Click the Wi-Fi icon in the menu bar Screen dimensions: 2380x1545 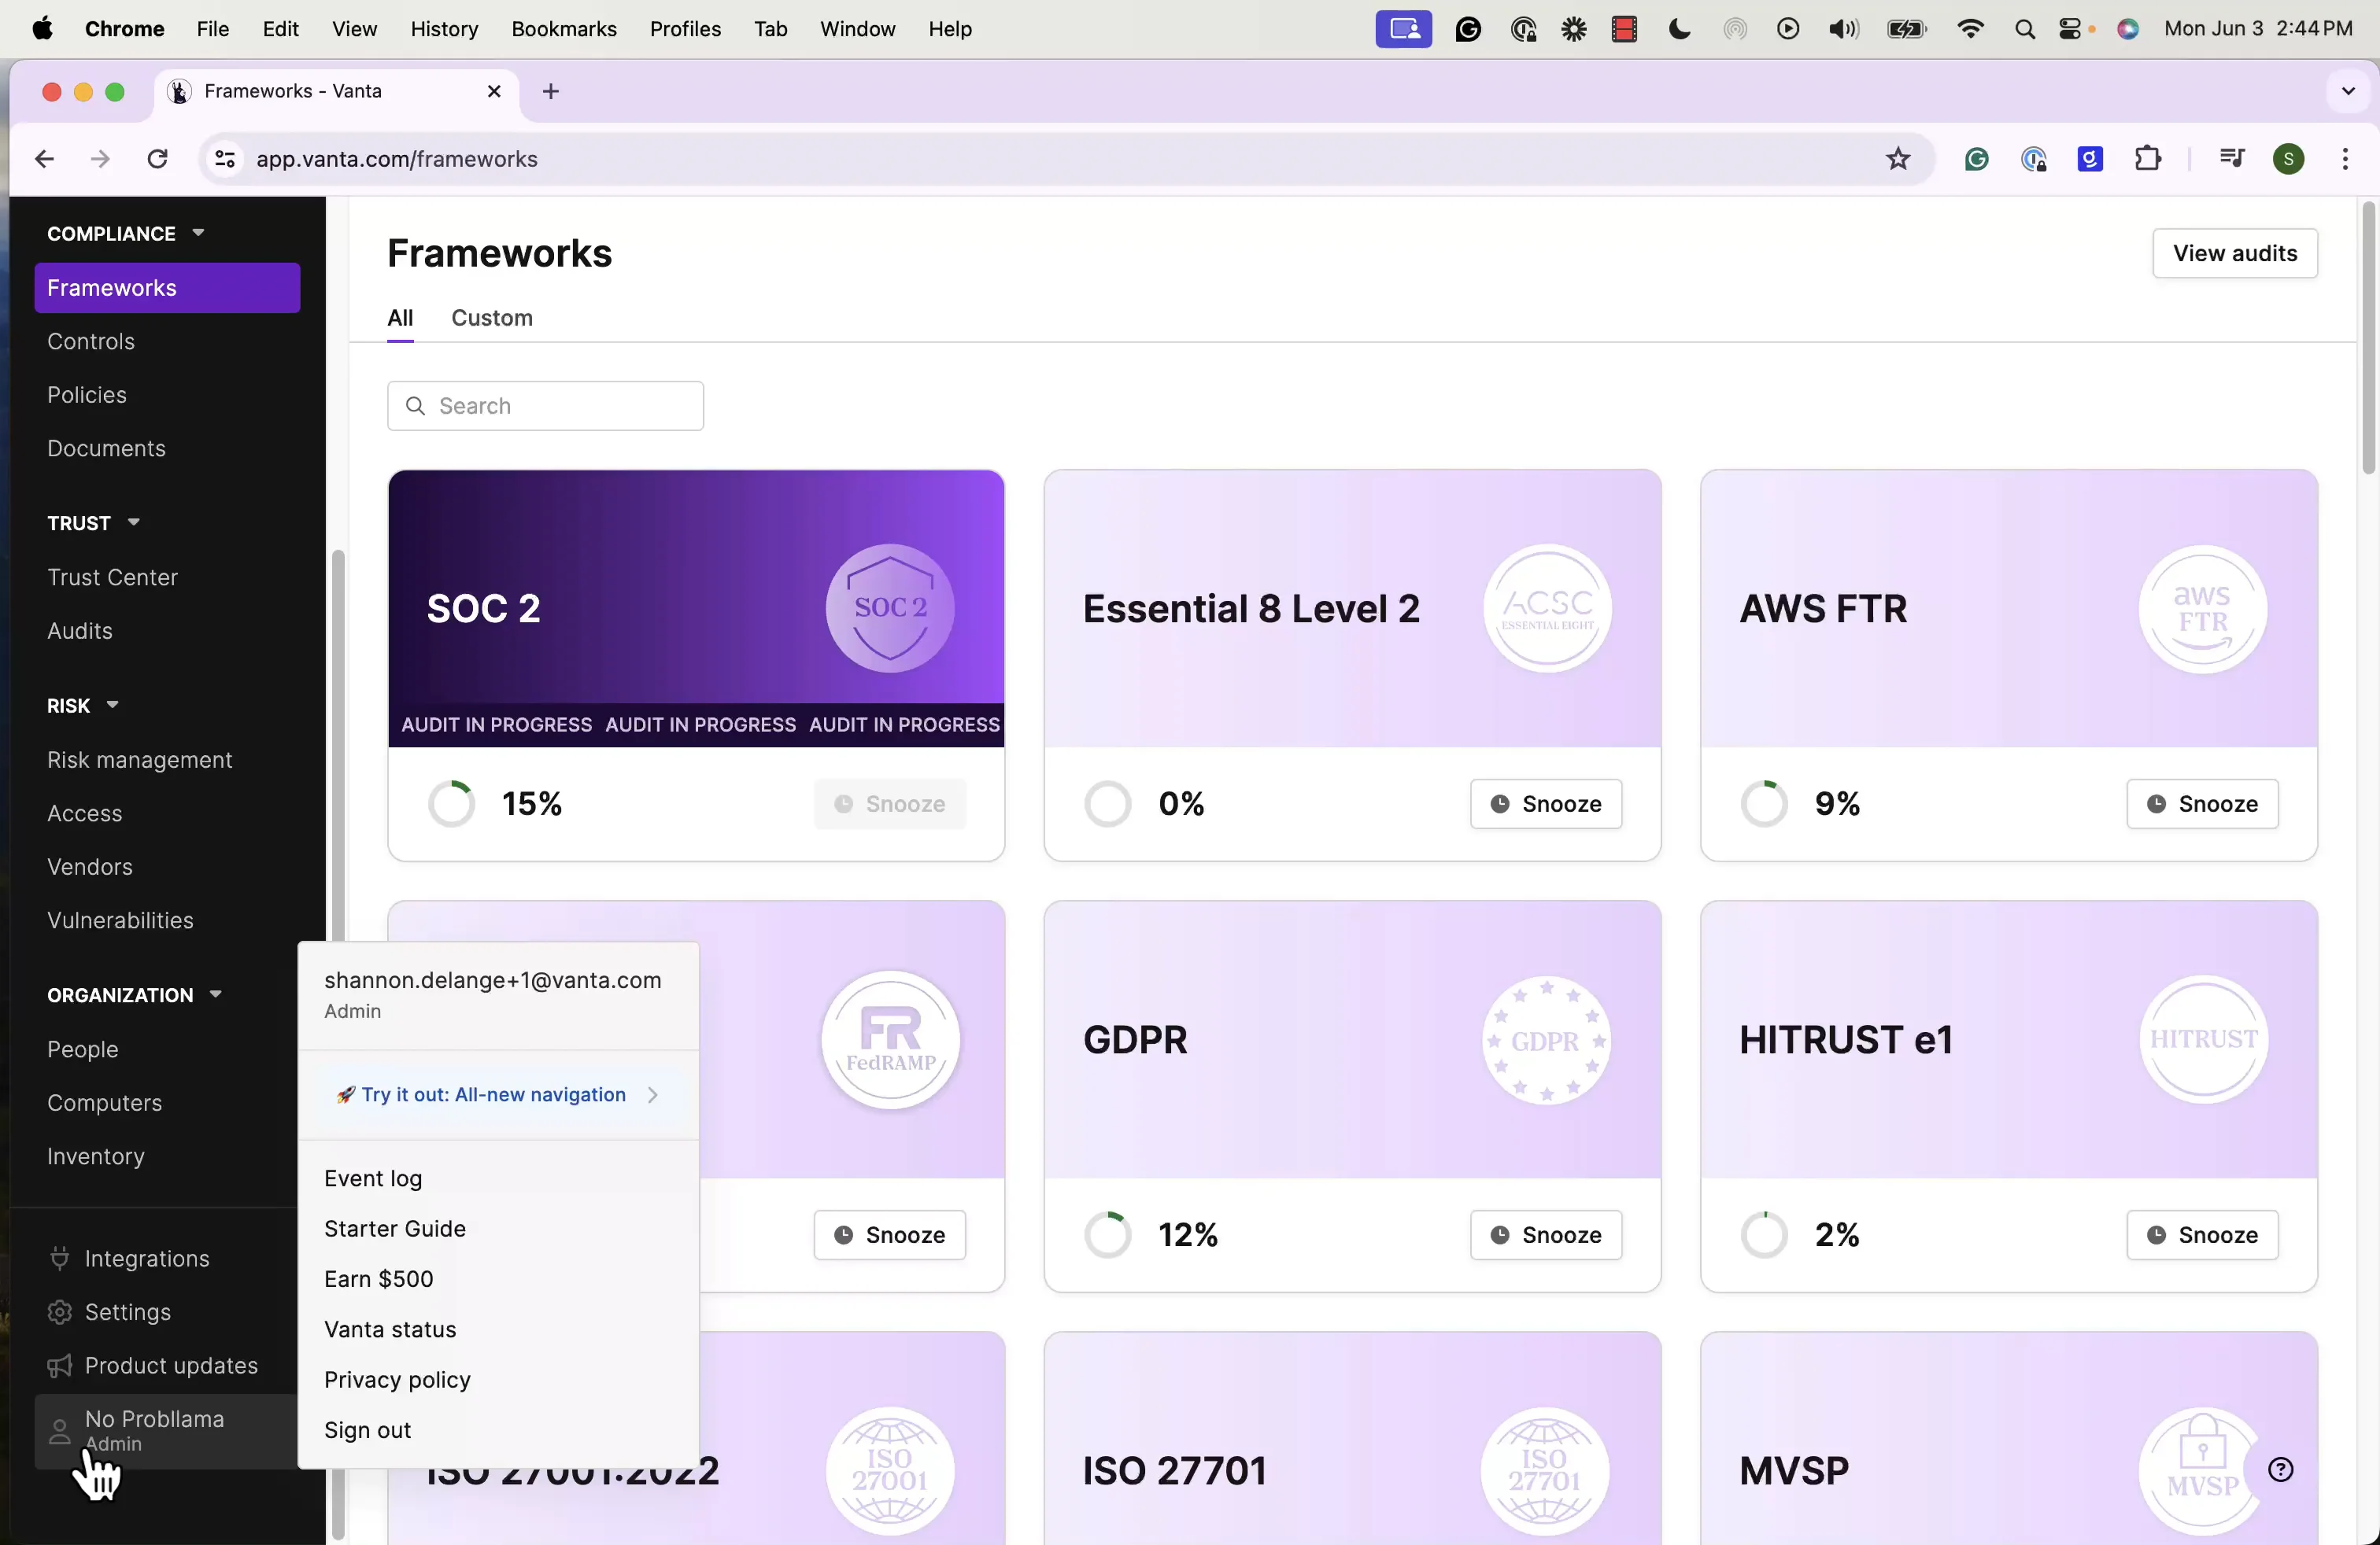tap(1970, 29)
